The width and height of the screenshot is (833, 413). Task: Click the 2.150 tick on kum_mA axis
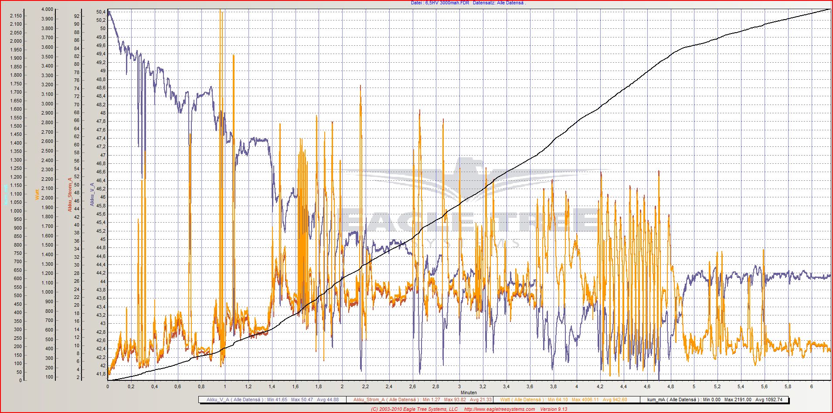[x=16, y=16]
